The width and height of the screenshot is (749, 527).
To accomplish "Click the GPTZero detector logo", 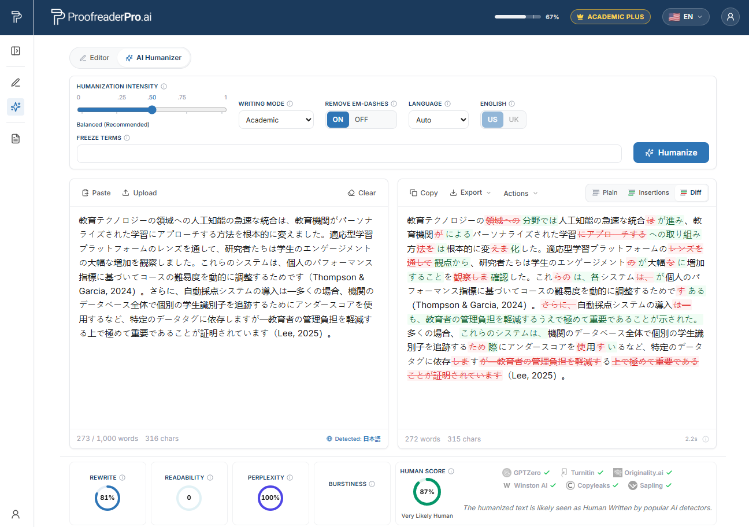I will coord(507,473).
